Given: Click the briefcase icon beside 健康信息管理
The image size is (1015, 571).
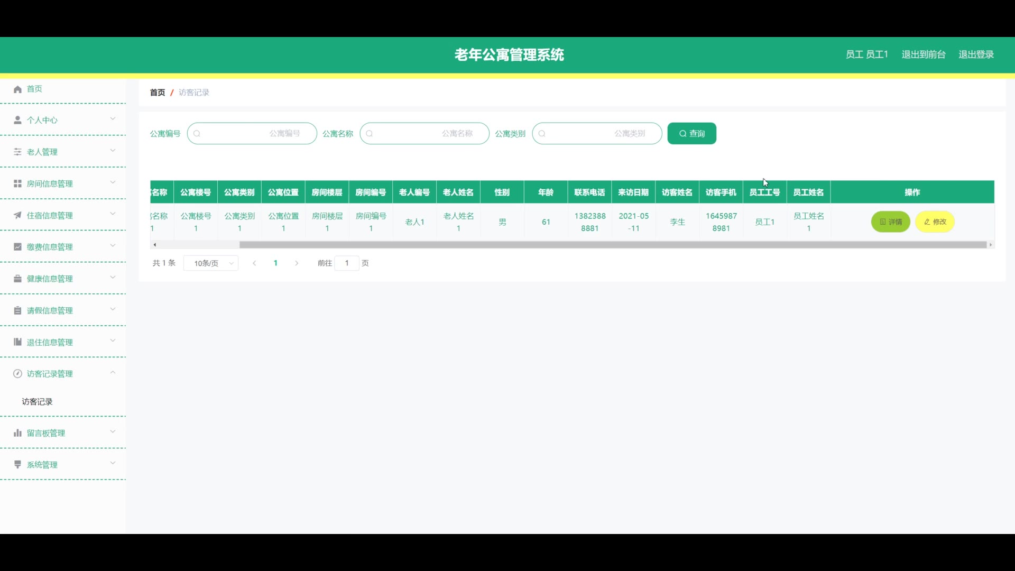Looking at the screenshot, I should pyautogui.click(x=17, y=279).
